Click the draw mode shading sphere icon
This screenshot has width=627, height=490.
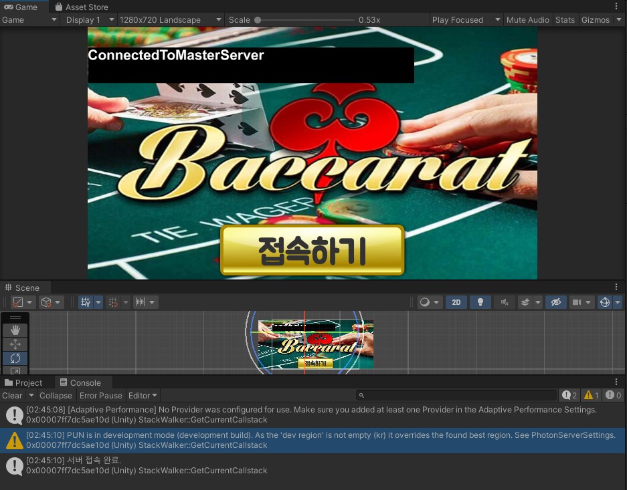tap(425, 302)
